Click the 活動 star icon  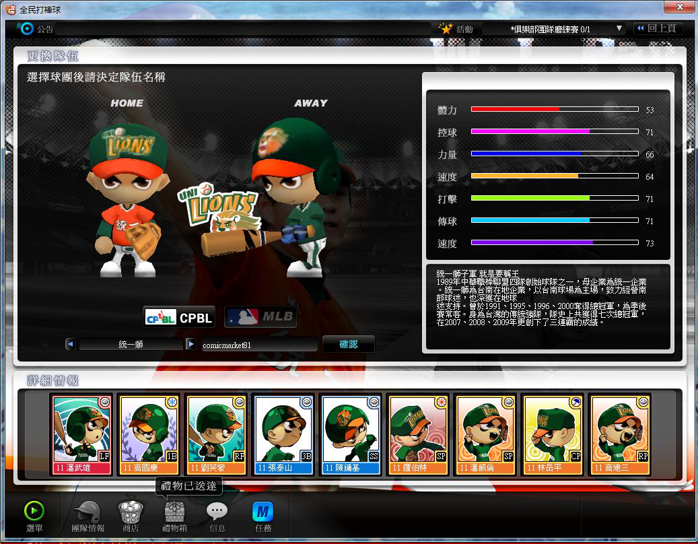[445, 29]
